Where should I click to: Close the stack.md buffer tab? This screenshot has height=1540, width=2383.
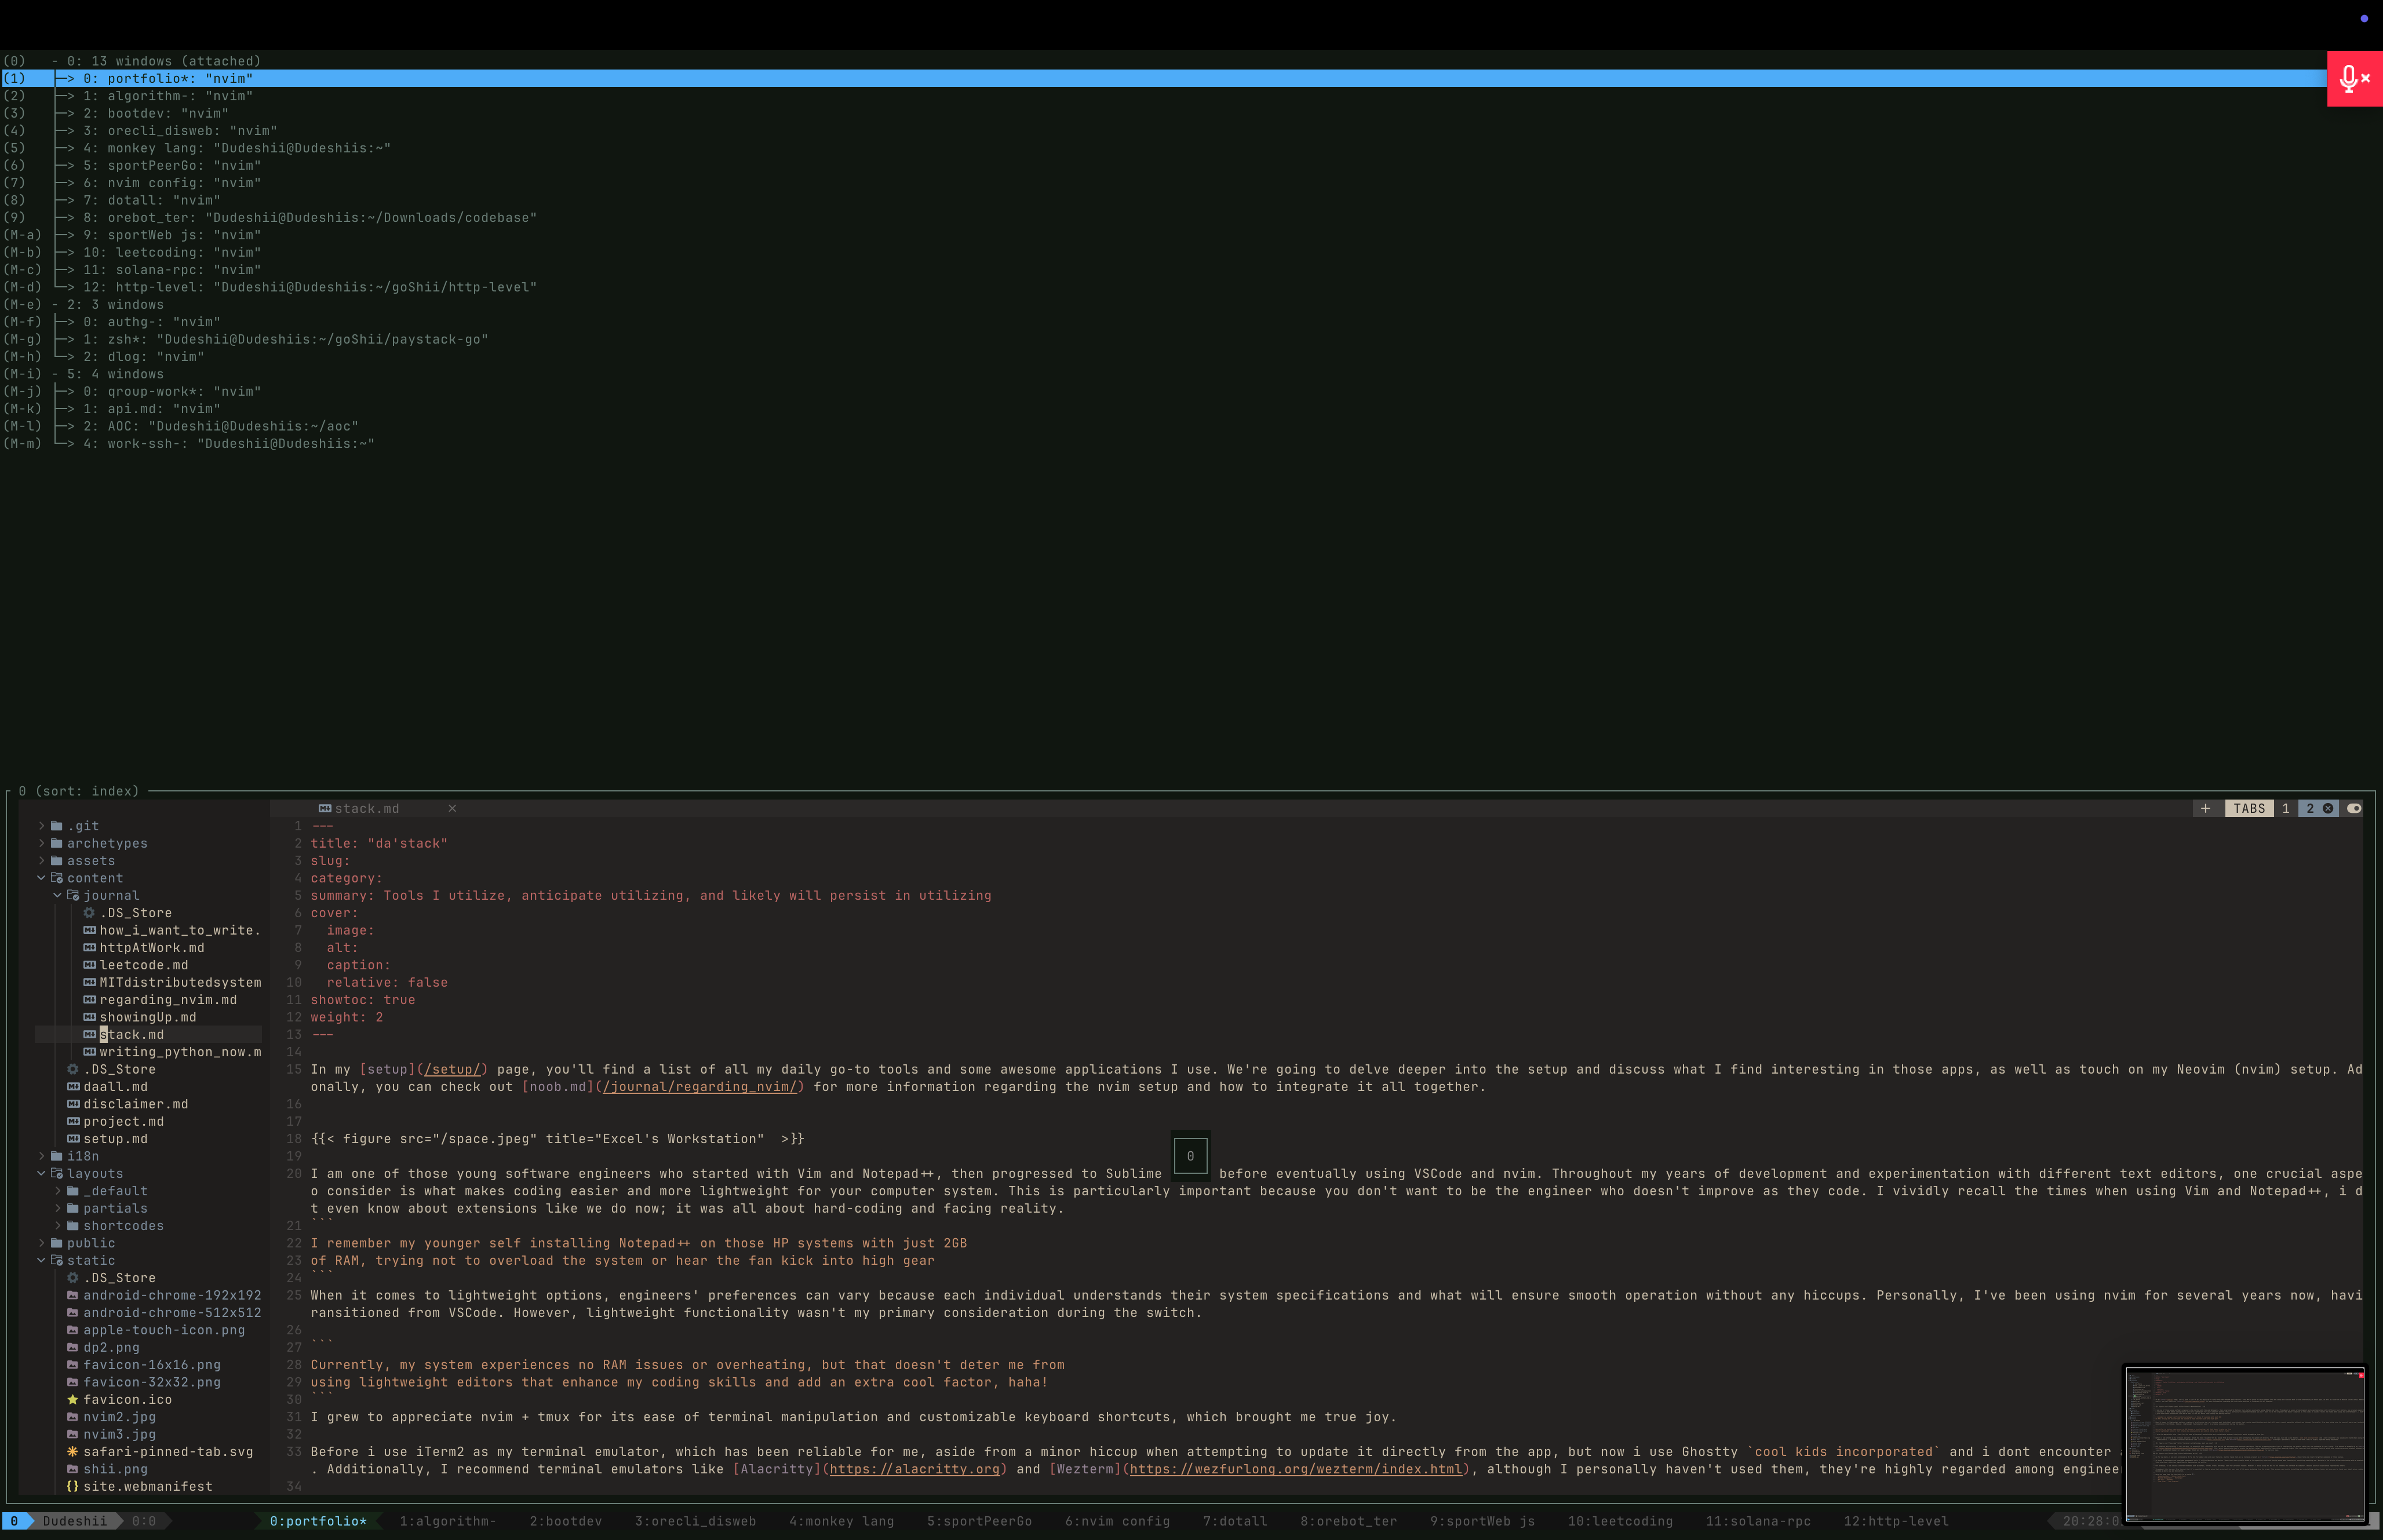(452, 808)
